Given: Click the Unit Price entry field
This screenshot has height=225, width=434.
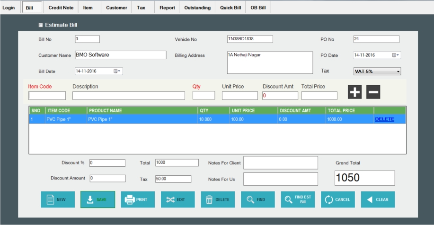Looking at the screenshot, I should pos(239,96).
